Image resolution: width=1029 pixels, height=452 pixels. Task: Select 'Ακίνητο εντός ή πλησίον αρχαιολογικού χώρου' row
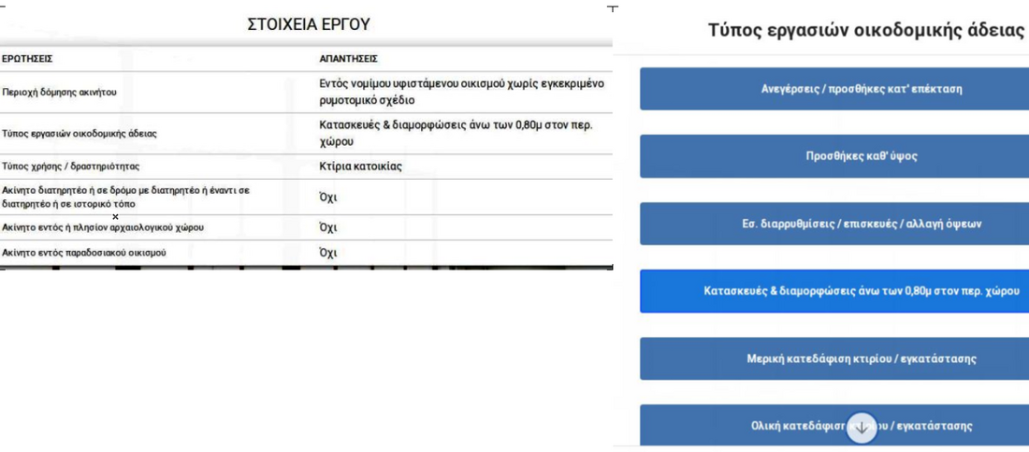click(x=103, y=227)
